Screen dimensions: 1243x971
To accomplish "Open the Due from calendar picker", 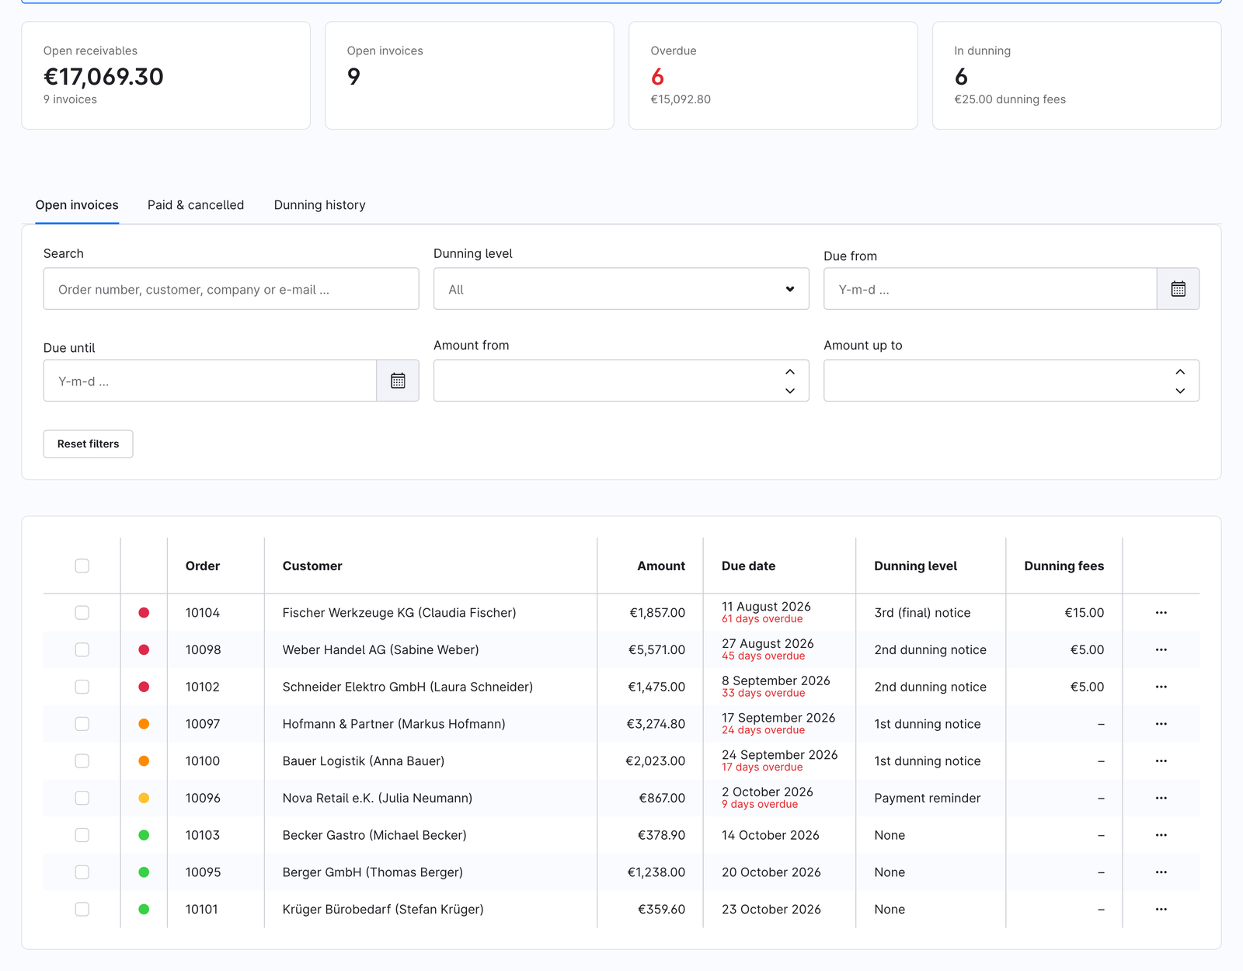I will [x=1178, y=289].
